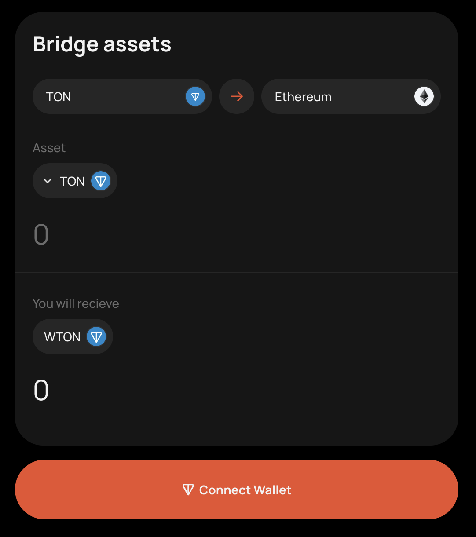Click the Connect Wallet button
The width and height of the screenshot is (476, 537).
pos(237,490)
